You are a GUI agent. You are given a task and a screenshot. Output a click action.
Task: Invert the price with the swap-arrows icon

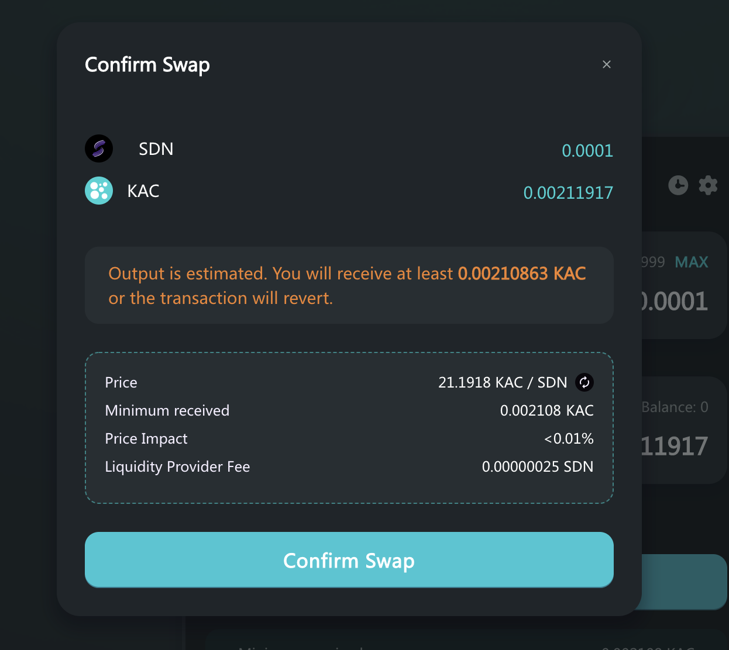pyautogui.click(x=584, y=382)
